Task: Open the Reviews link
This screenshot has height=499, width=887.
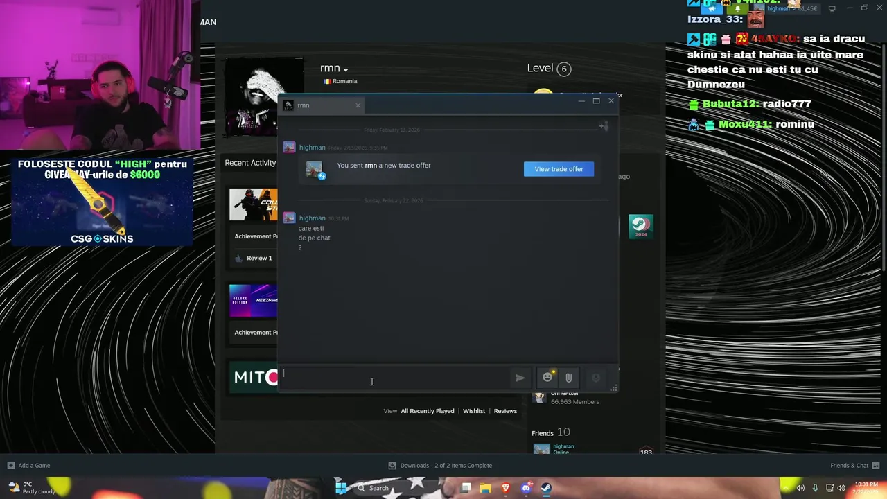Action: (505, 411)
